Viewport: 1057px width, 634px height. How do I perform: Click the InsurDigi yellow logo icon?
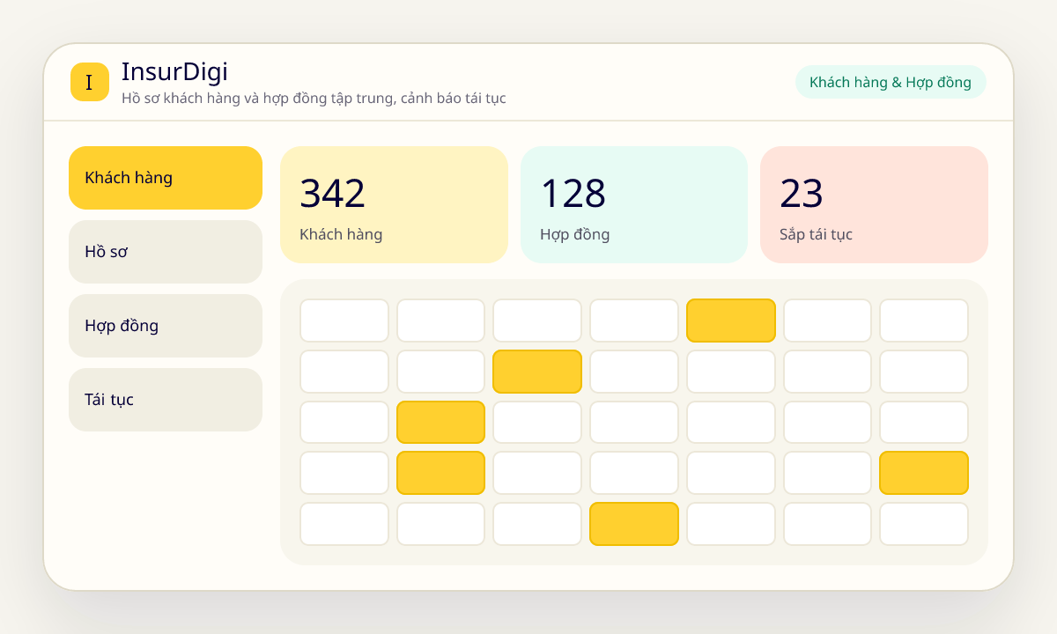coord(89,82)
